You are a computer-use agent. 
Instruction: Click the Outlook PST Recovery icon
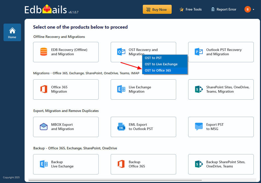coord(199,52)
